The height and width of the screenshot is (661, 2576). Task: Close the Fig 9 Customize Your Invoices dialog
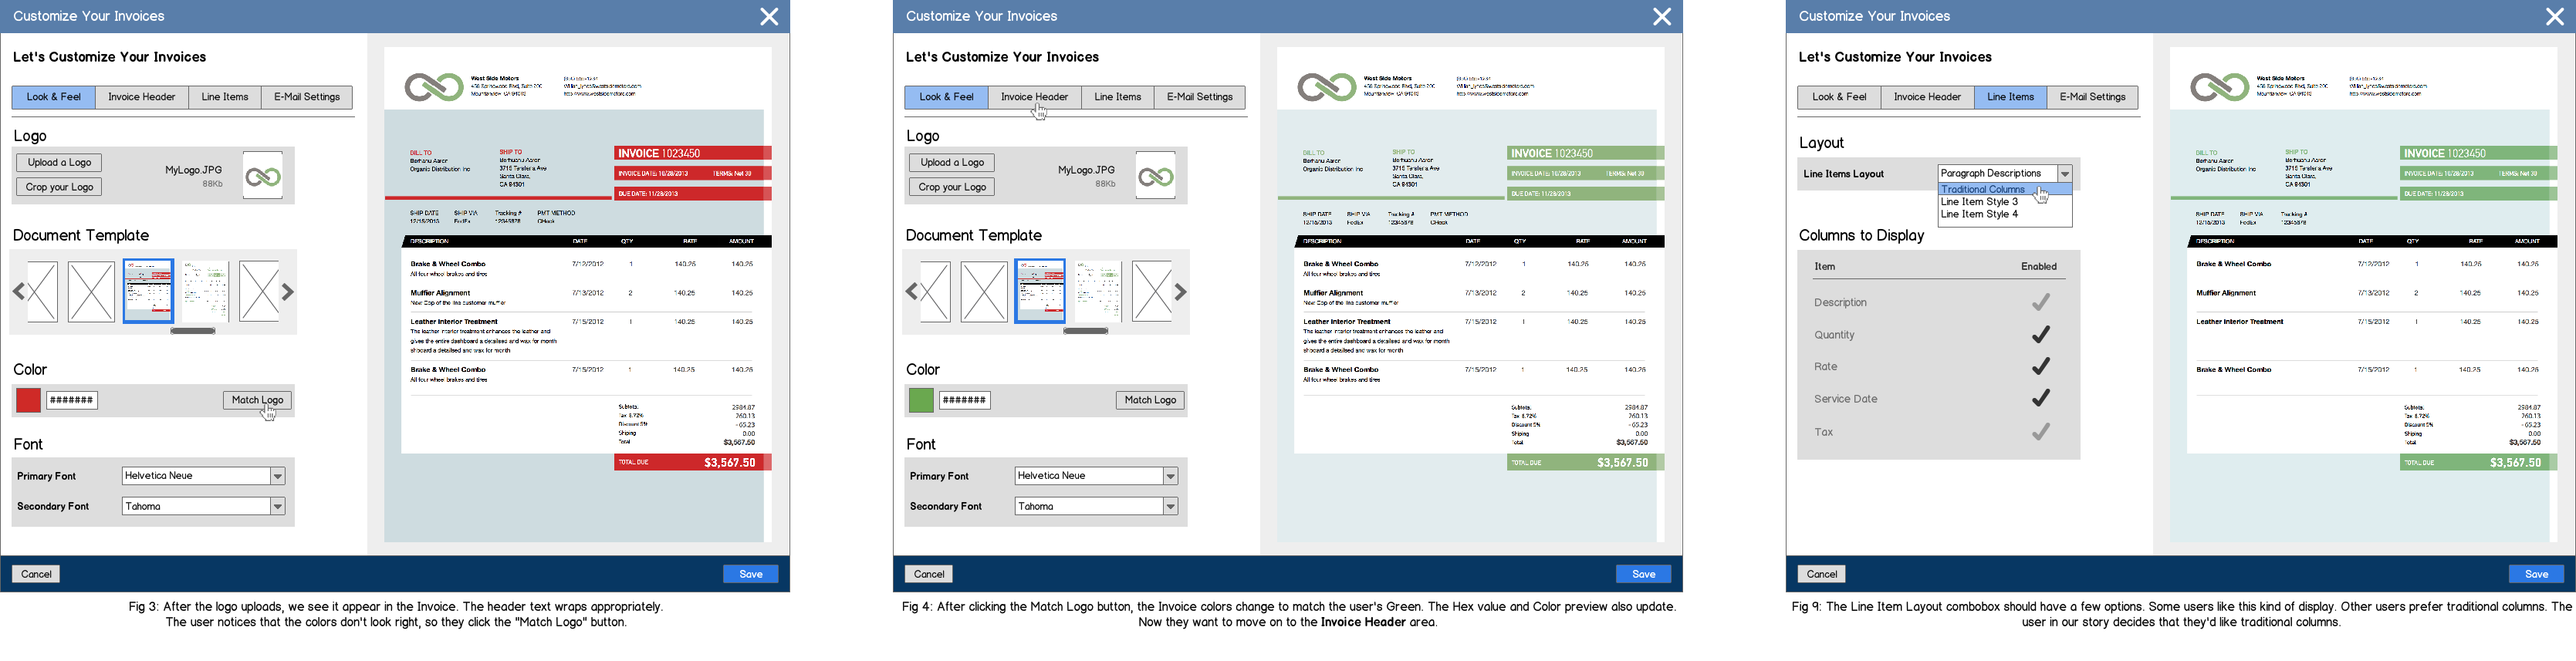tap(2554, 17)
